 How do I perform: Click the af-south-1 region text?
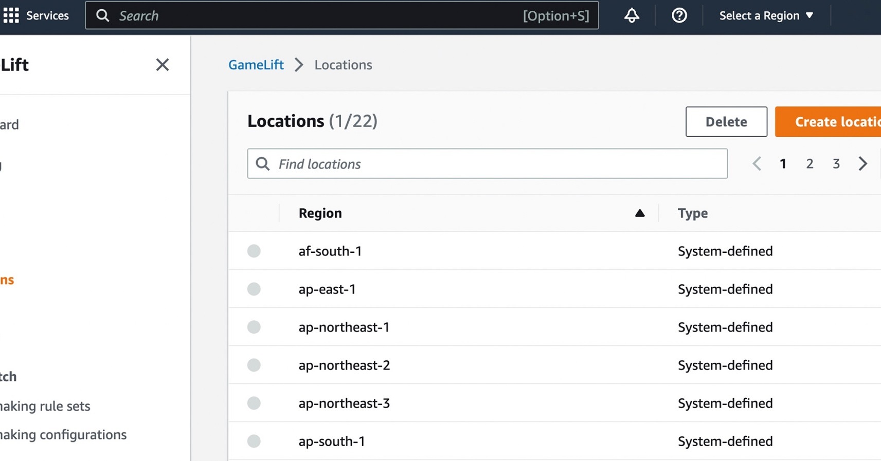pos(330,251)
